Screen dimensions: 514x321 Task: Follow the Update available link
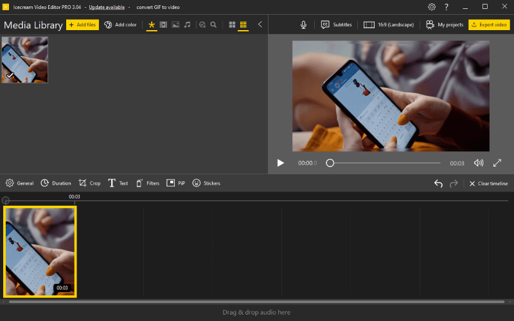[x=107, y=7]
